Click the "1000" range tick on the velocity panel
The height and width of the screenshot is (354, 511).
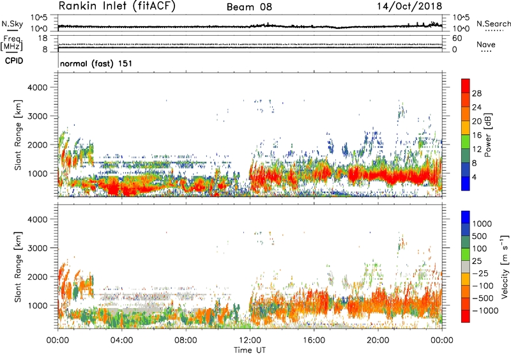[37, 305]
